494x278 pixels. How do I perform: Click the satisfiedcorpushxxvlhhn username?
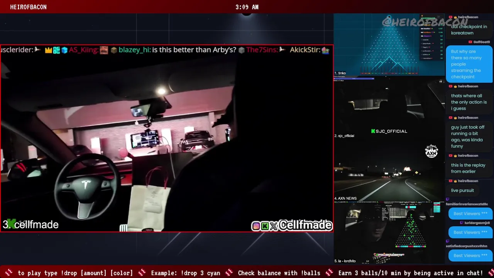pos(466,246)
